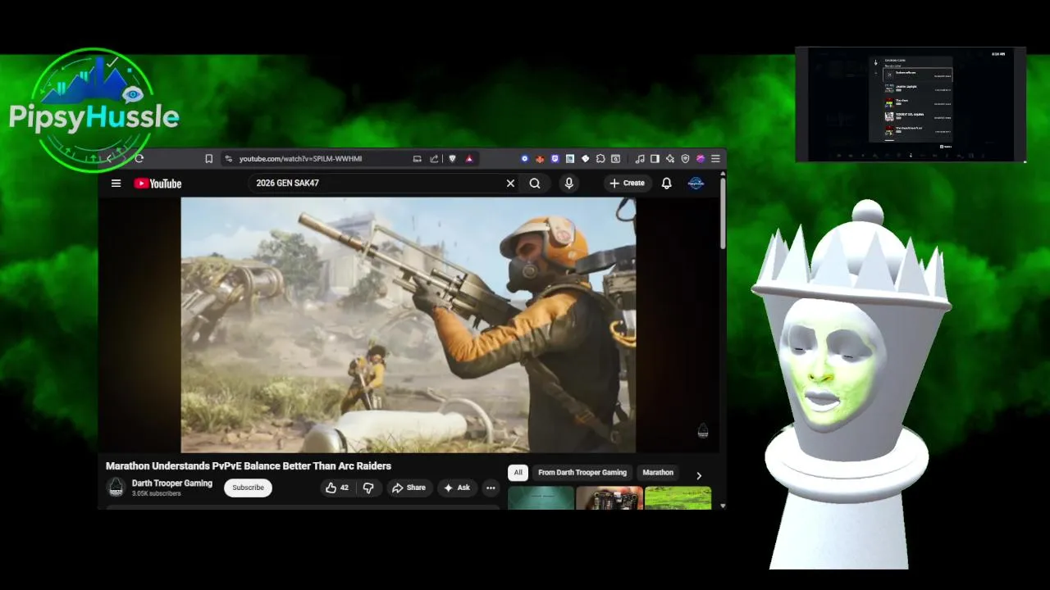This screenshot has height=590, width=1050.
Task: Open the Leo AI sparkle icon
Action: [x=670, y=159]
